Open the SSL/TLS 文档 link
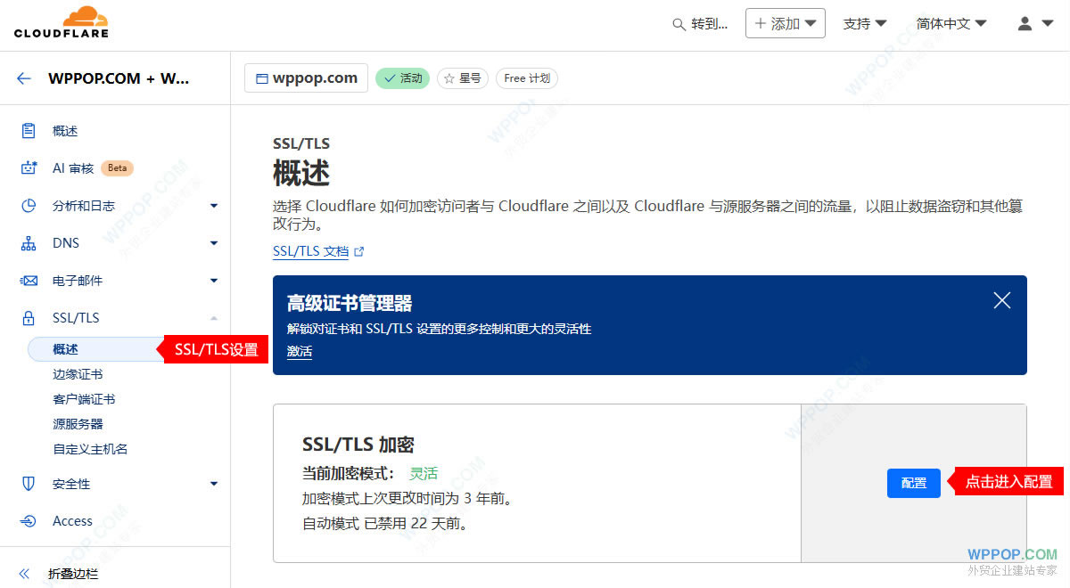 click(311, 250)
